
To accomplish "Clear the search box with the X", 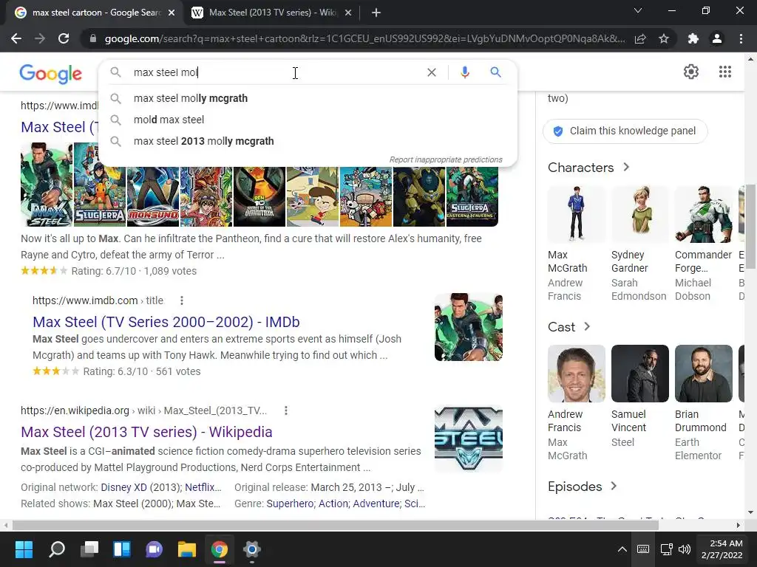I will click(432, 72).
